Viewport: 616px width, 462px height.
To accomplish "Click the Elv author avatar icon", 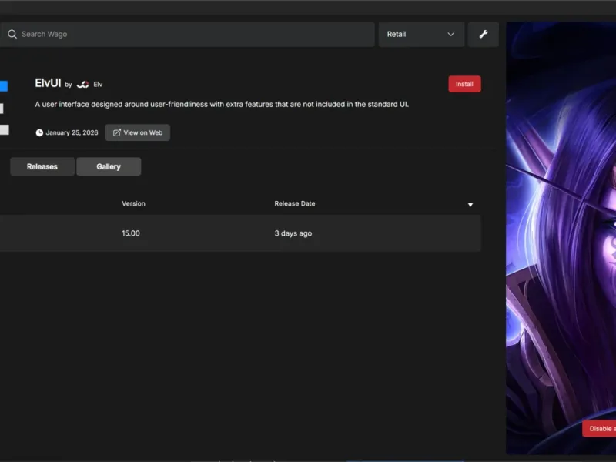I will pos(82,85).
